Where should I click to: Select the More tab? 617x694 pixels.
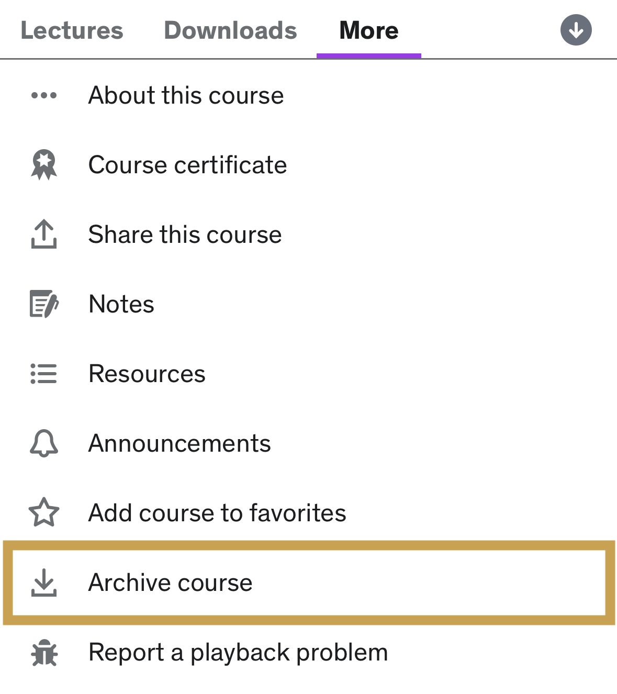(x=368, y=30)
